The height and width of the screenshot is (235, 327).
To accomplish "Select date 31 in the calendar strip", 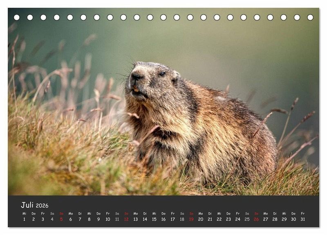I will (x=302, y=219).
